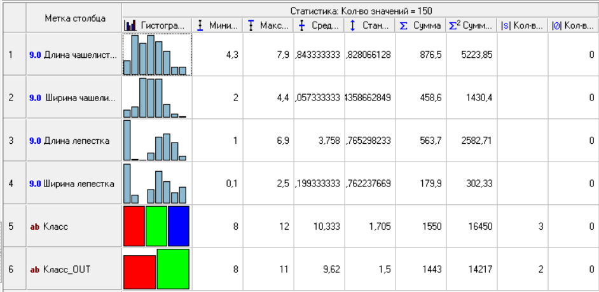The height and width of the screenshot is (292, 599).
Task: Click the maximum value 4,4
Action: pyautogui.click(x=283, y=98)
